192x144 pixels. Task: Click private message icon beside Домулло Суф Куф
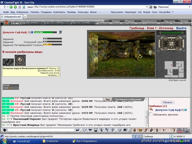[151, 109]
